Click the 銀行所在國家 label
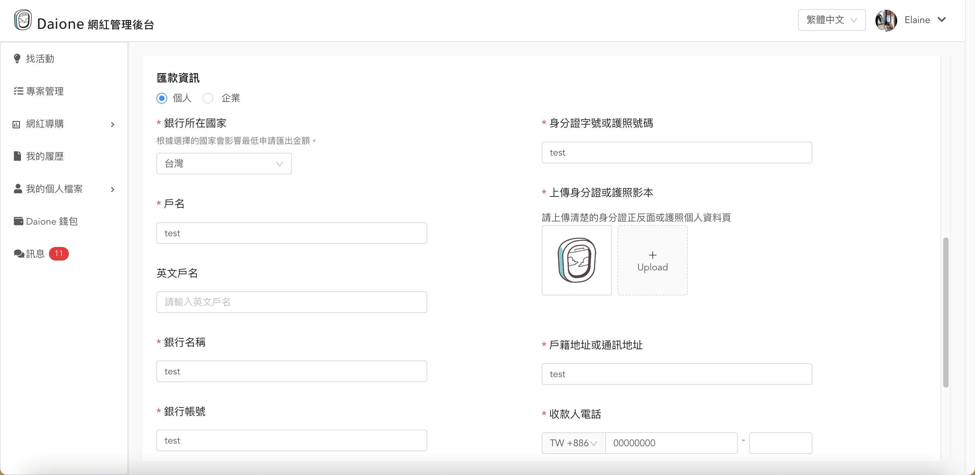 (x=195, y=123)
